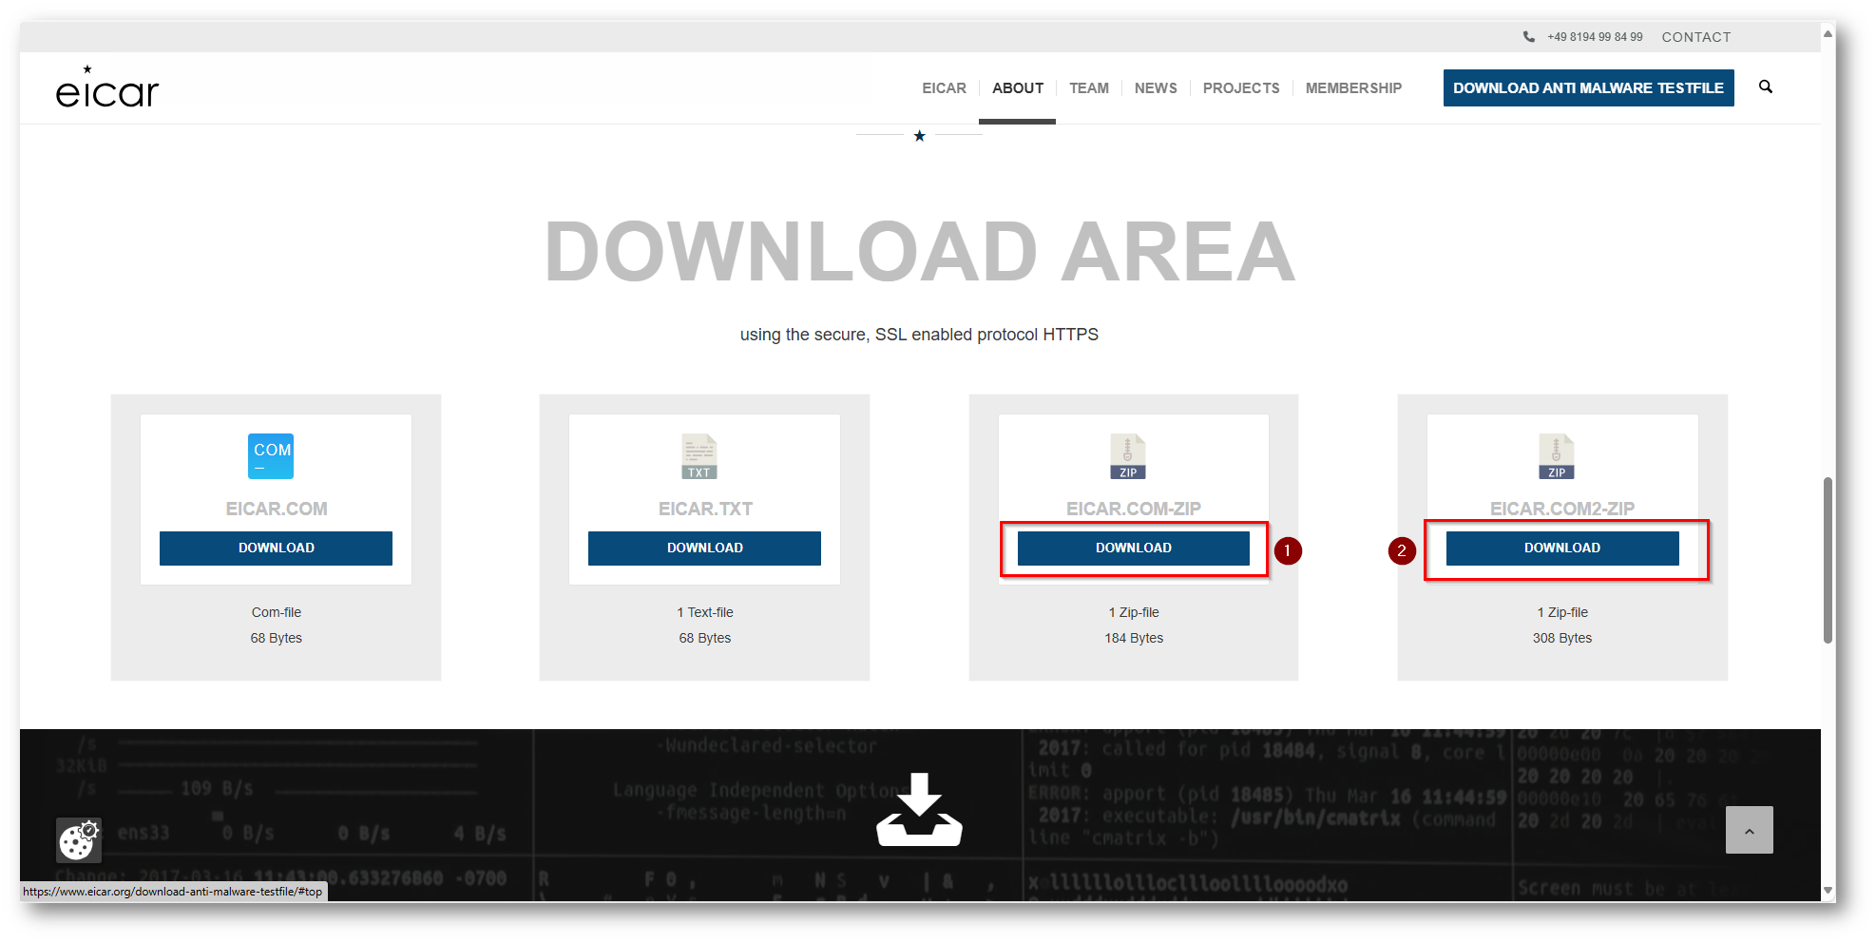Screen dimensions: 1876x943
Task: Download the EICAR.COM file
Action: [x=276, y=548]
